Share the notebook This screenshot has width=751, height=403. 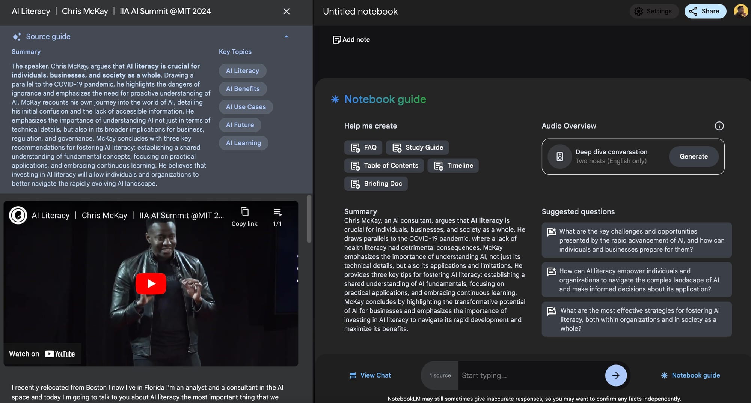705,11
